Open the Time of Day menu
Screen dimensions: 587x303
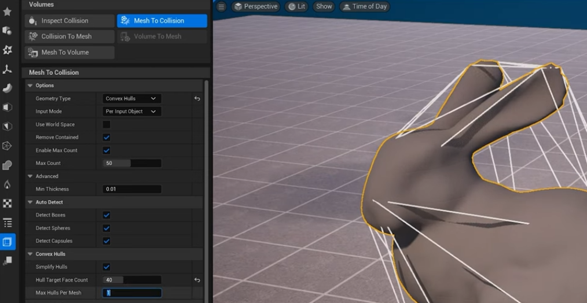tap(365, 6)
